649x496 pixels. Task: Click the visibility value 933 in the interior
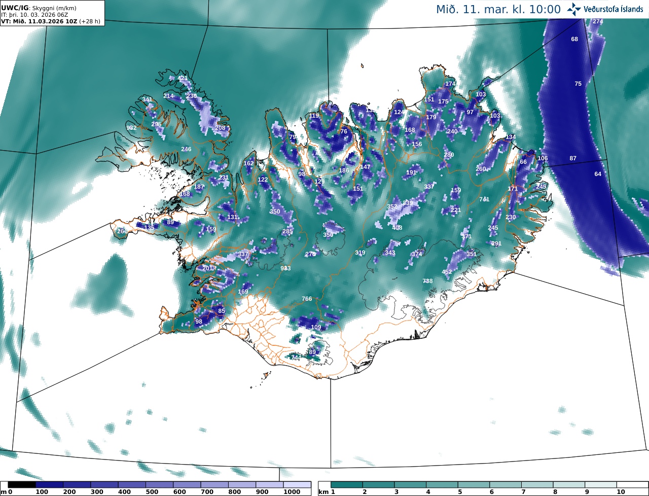pyautogui.click(x=285, y=268)
